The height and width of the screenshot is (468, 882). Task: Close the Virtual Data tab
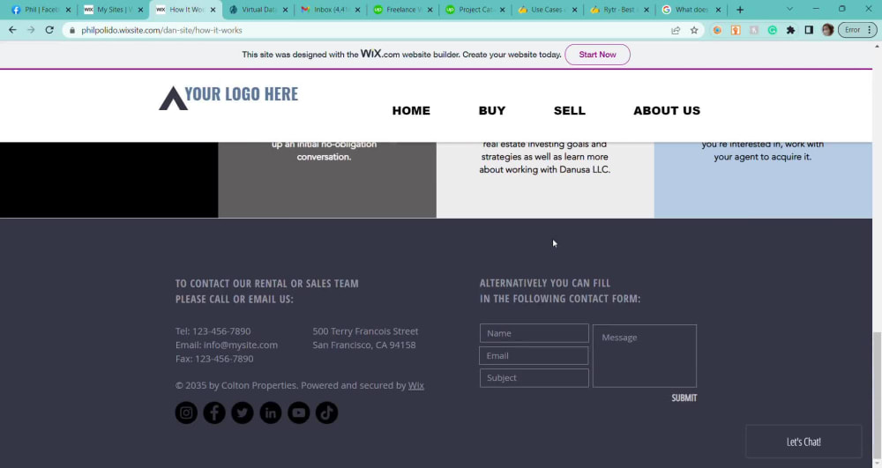click(x=285, y=10)
